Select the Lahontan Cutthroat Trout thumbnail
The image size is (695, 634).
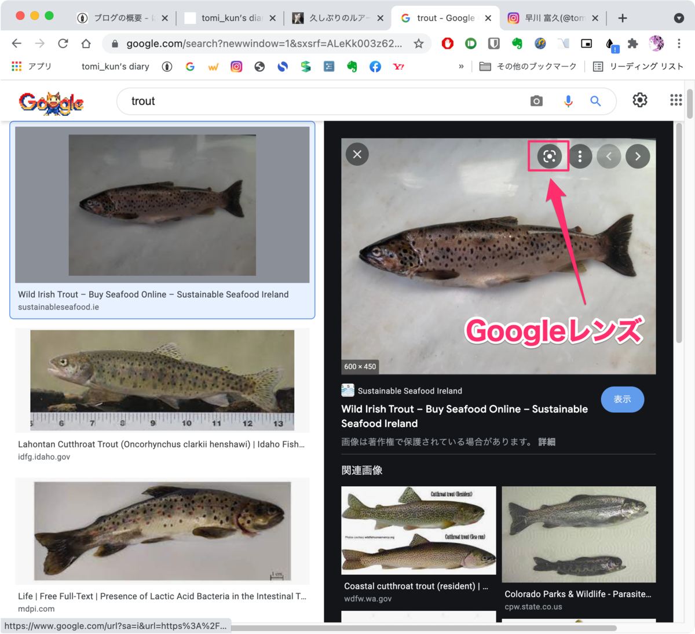162,380
